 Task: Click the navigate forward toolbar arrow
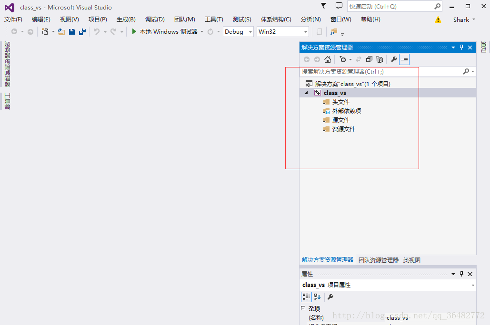click(x=30, y=31)
